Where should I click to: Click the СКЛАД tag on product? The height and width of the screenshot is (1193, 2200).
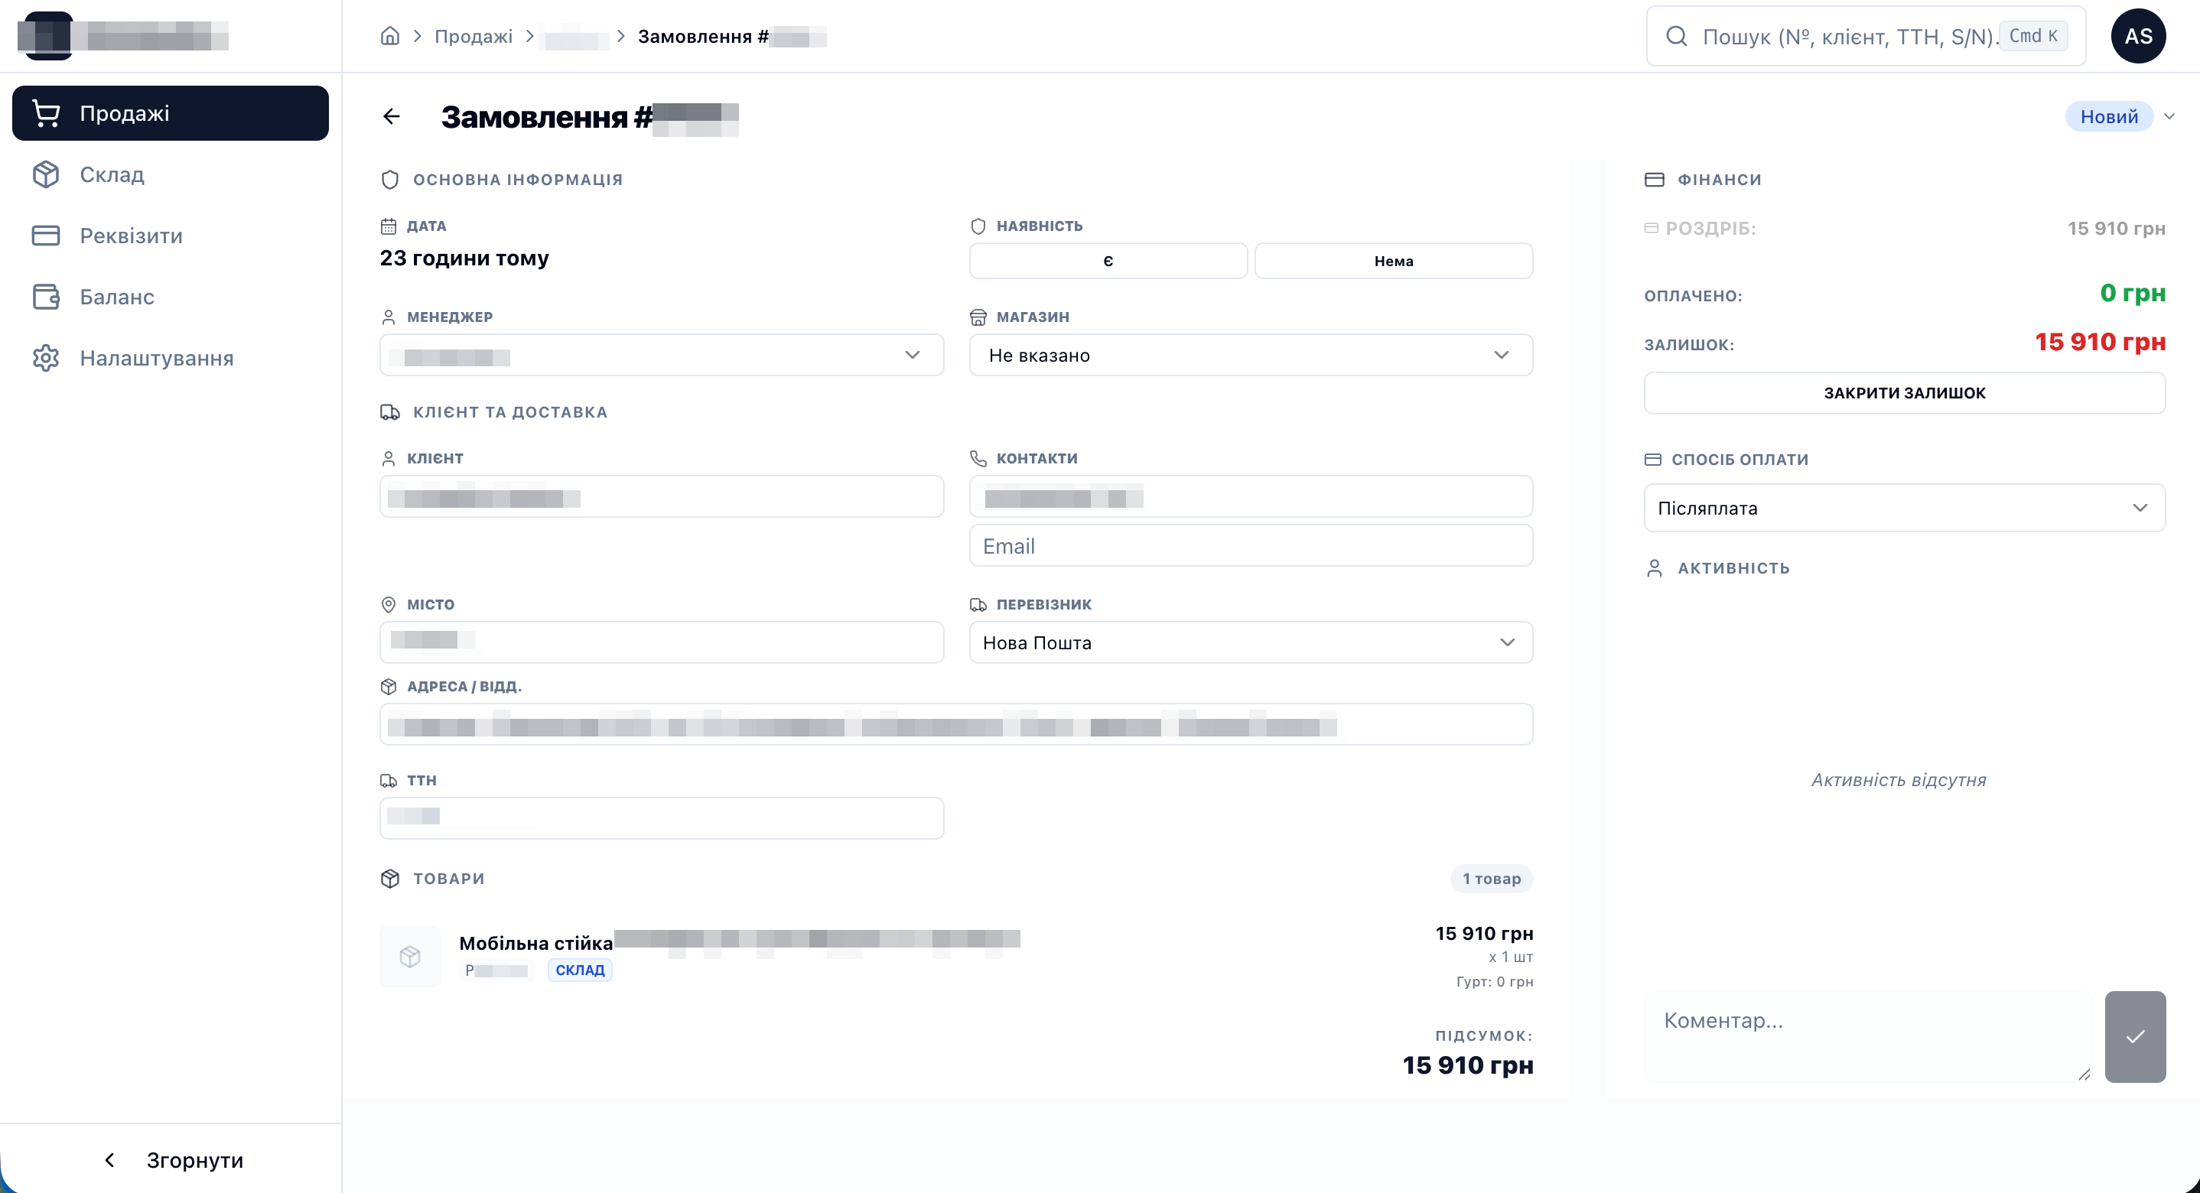(x=580, y=970)
